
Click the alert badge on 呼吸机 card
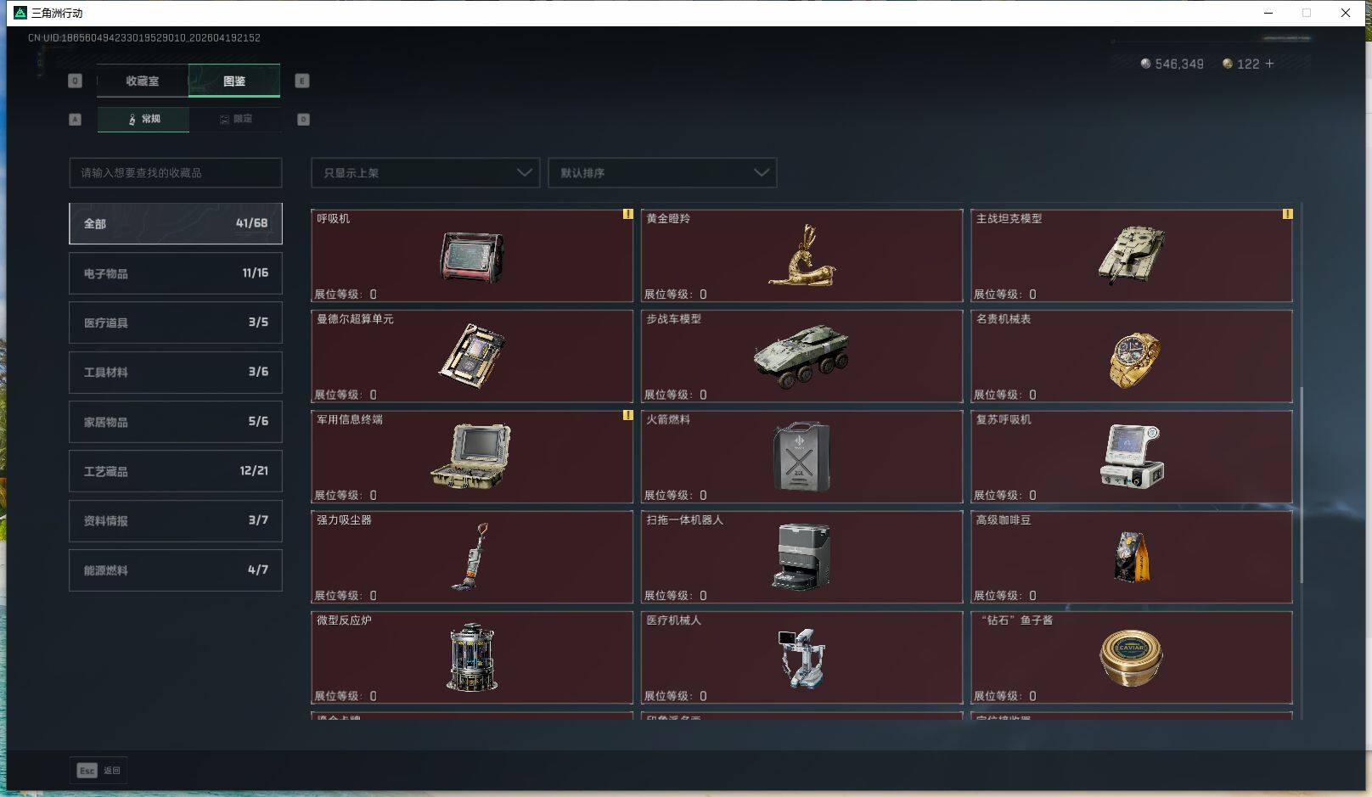coord(628,214)
